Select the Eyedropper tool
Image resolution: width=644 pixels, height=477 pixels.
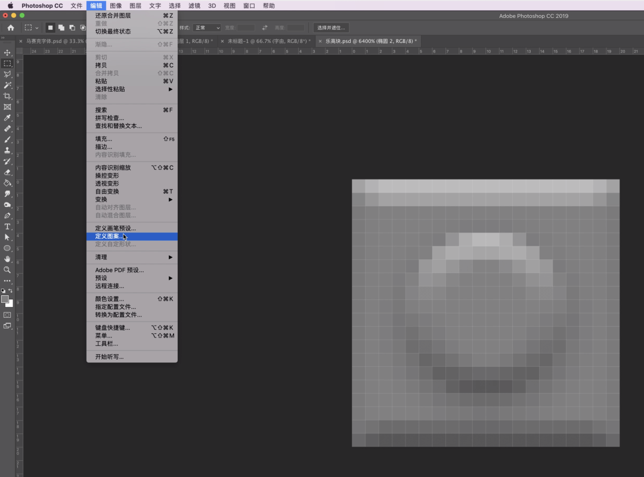pos(7,118)
